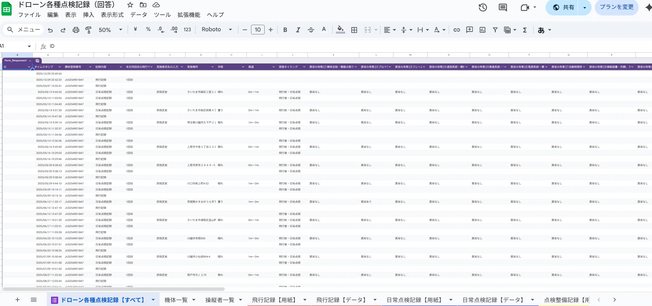The width and height of the screenshot is (652, 306).
Task: Open zoom level 50% dropdown
Action: click(110, 30)
